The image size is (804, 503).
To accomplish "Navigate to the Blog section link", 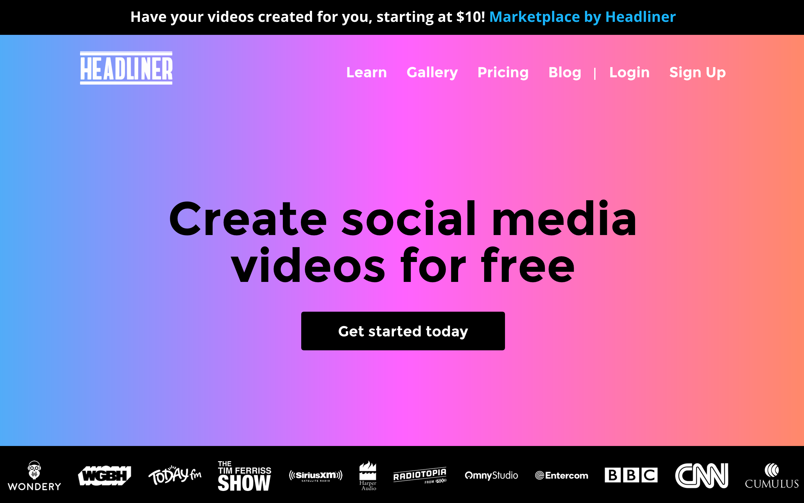I will pyautogui.click(x=565, y=73).
